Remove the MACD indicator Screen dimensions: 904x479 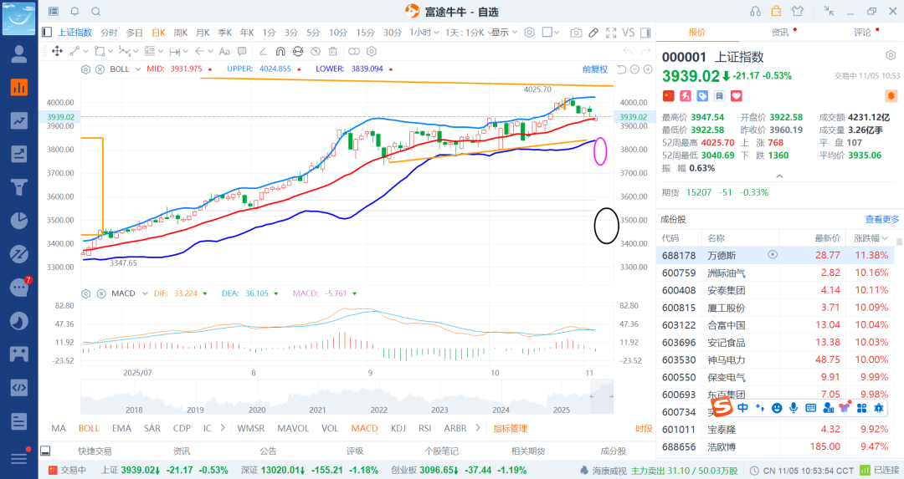pos(101,293)
